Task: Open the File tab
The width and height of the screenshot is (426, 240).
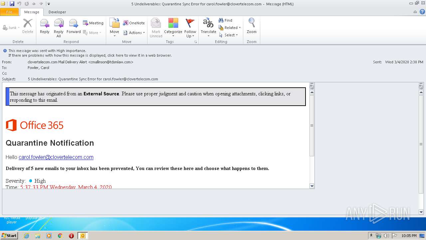Action: [x=9, y=12]
